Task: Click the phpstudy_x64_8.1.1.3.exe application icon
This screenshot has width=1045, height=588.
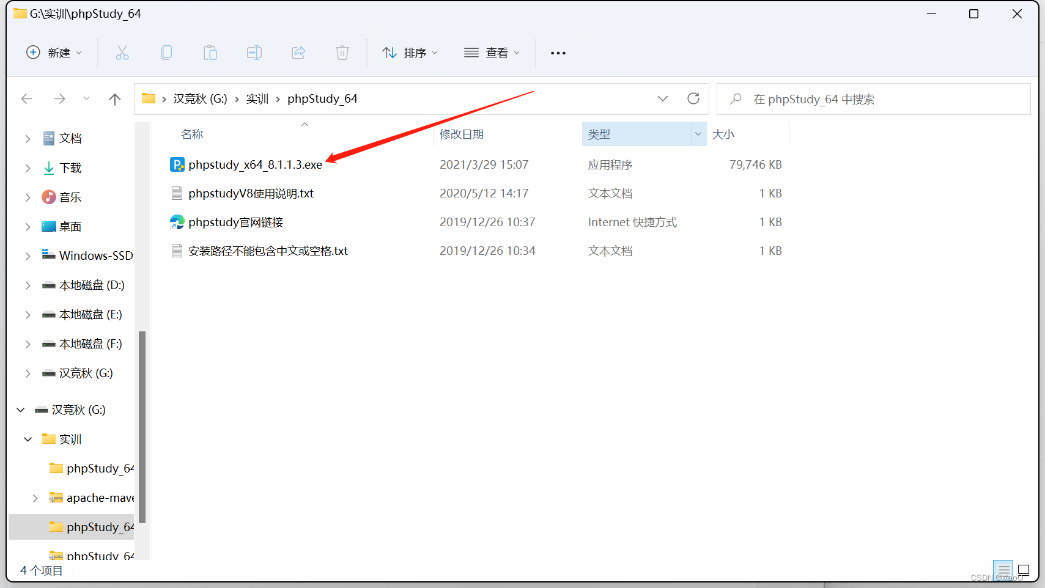Action: tap(177, 164)
